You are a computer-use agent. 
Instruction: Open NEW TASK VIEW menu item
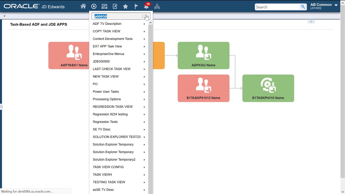pos(119,77)
